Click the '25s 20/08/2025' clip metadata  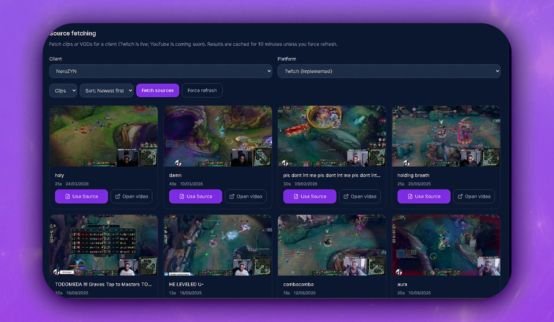pos(414,184)
